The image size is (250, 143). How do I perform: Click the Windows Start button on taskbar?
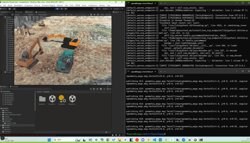pyautogui.click(x=49, y=139)
